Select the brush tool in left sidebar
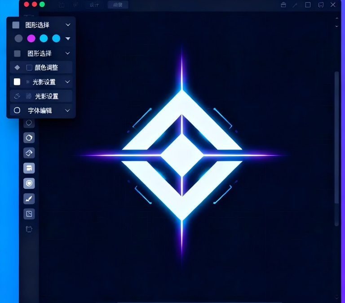The height and width of the screenshot is (303, 345). tap(29, 199)
